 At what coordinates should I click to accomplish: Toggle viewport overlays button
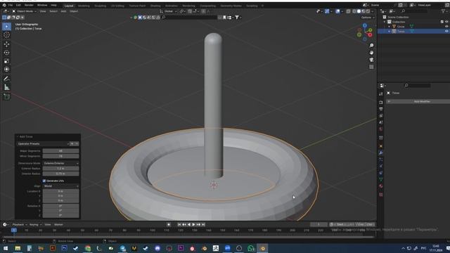pos(337,11)
